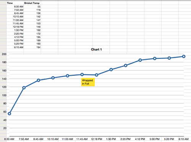Select the temperature cell showing 194
The width and height of the screenshot is (191, 142).
pyautogui.click(x=32, y=47)
